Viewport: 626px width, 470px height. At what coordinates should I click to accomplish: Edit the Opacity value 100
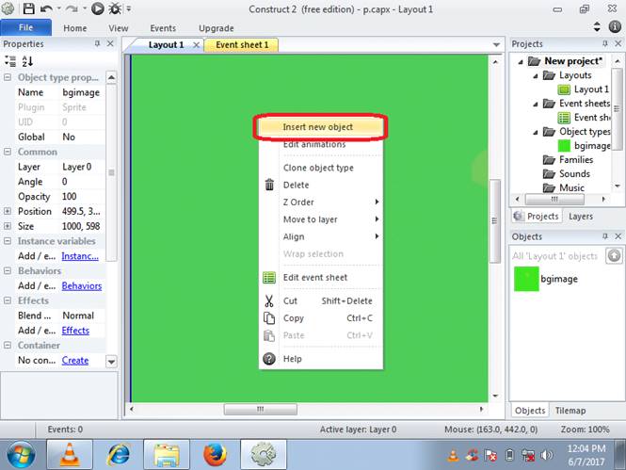click(81, 196)
